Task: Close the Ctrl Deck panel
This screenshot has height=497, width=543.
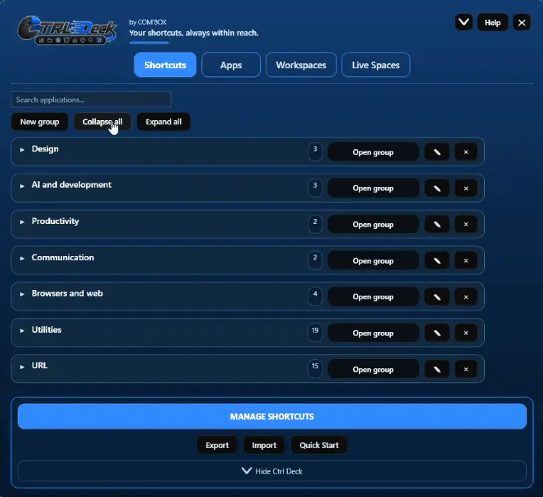Action: [x=522, y=23]
